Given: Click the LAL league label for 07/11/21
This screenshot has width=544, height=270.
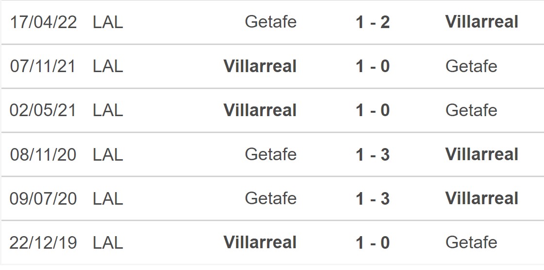Looking at the screenshot, I should [108, 66].
